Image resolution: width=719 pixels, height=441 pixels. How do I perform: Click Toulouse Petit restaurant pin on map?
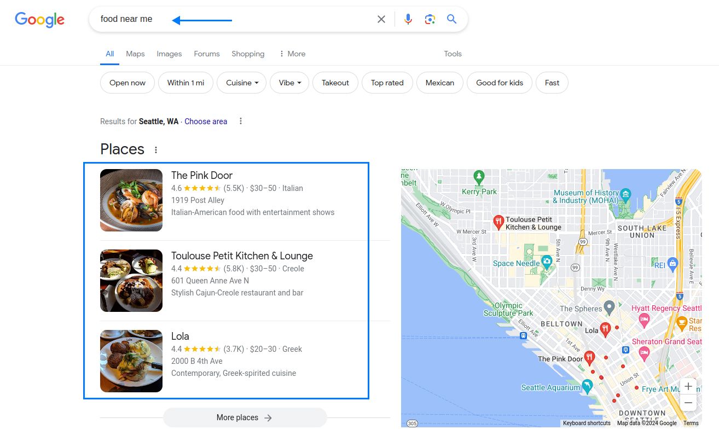point(498,222)
